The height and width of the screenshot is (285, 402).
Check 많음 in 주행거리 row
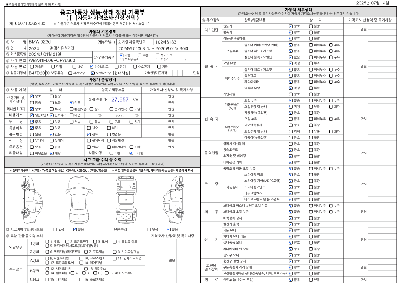(32, 102)
